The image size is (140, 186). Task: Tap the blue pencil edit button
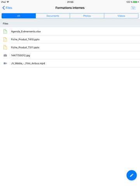click(131, 175)
